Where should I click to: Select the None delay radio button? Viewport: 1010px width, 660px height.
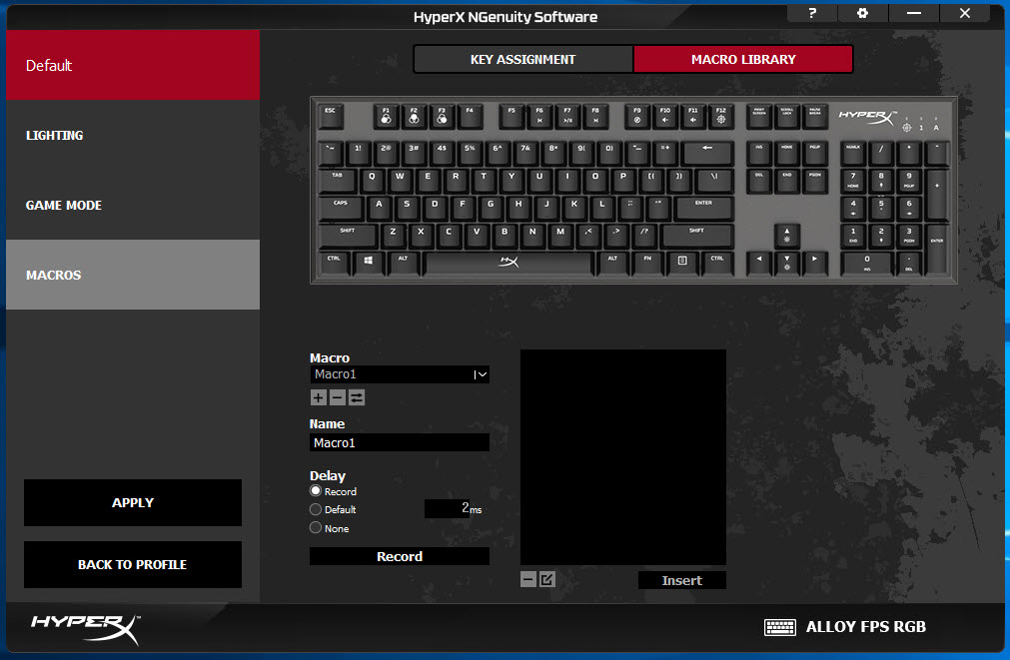point(316,527)
